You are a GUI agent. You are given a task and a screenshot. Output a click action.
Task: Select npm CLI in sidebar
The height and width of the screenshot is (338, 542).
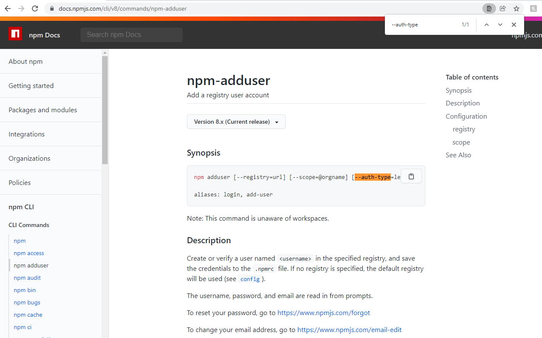coord(21,207)
